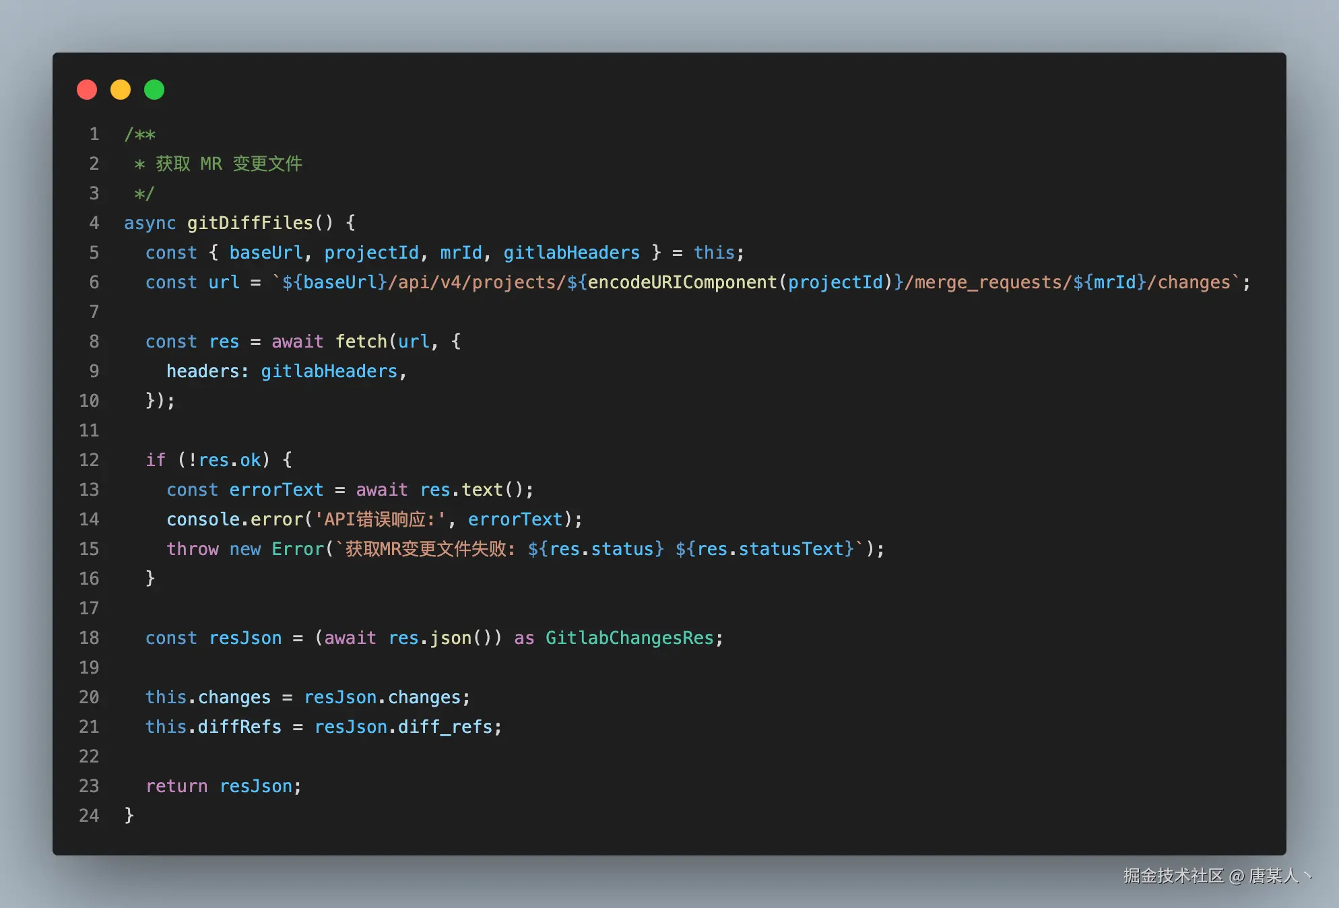Click the async keyword

[x=150, y=223]
